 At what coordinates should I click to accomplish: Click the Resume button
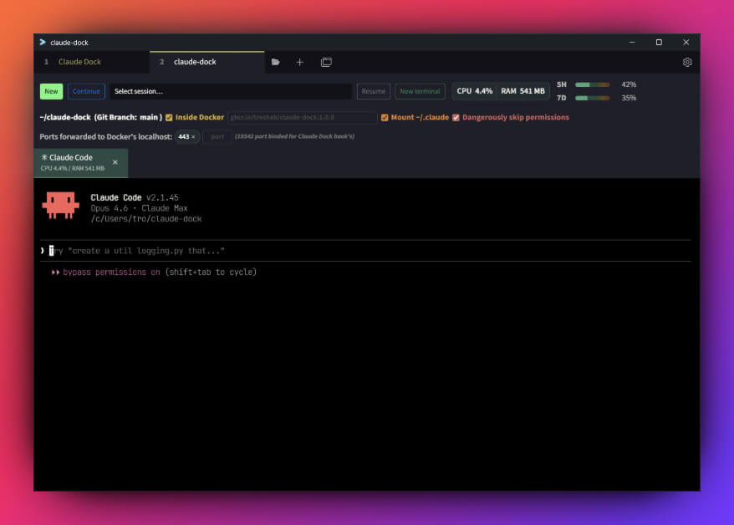click(373, 91)
